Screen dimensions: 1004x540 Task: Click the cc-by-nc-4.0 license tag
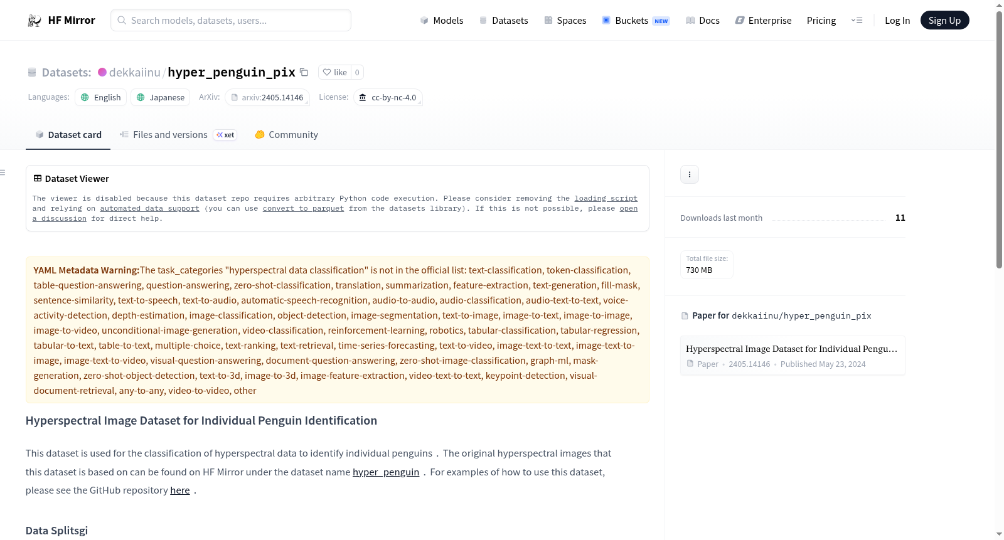(388, 97)
